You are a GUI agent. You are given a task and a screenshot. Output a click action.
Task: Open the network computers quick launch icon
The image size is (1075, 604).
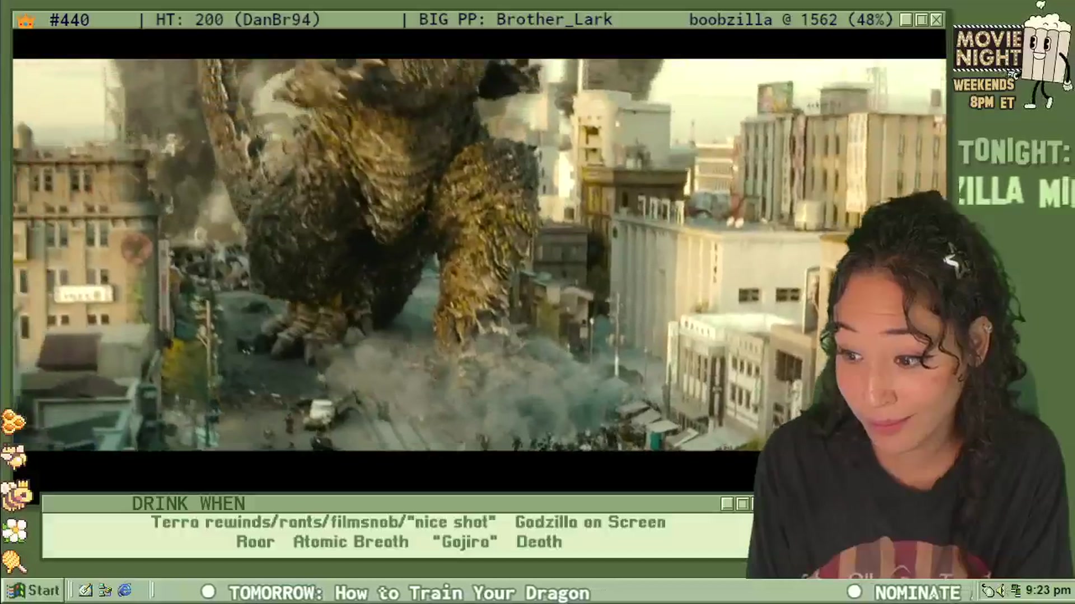105,591
